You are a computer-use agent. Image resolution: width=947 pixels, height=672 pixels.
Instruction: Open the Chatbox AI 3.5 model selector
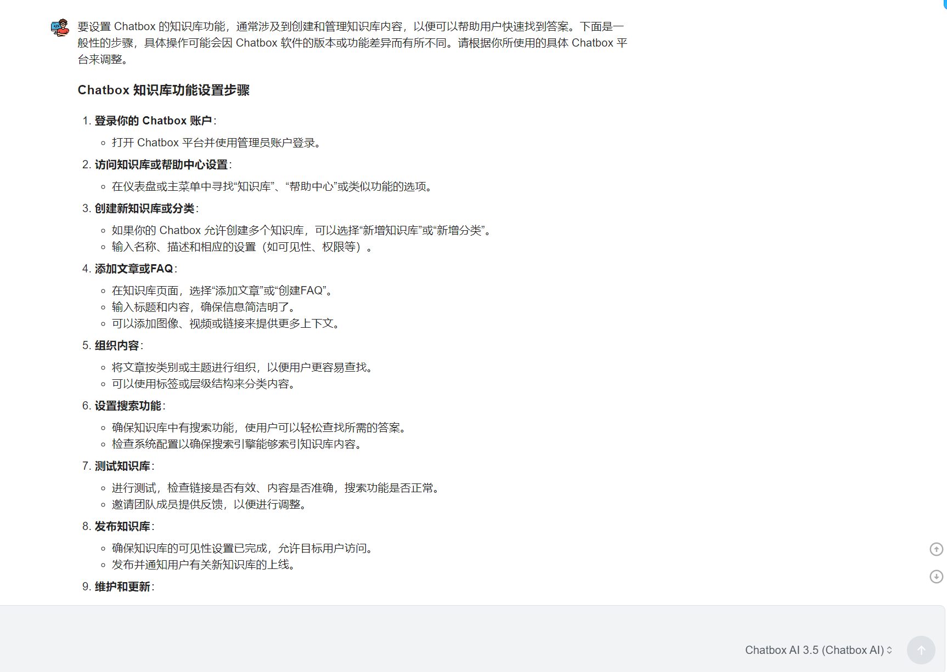click(818, 650)
